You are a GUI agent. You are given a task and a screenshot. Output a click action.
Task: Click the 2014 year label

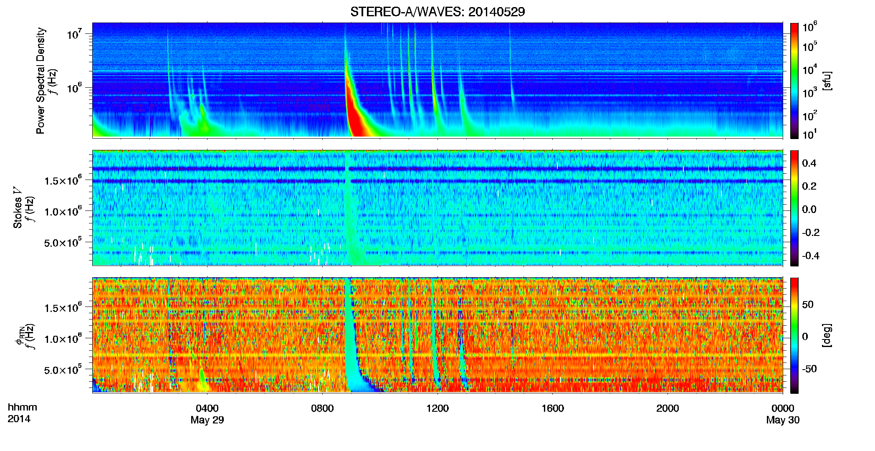click(19, 419)
